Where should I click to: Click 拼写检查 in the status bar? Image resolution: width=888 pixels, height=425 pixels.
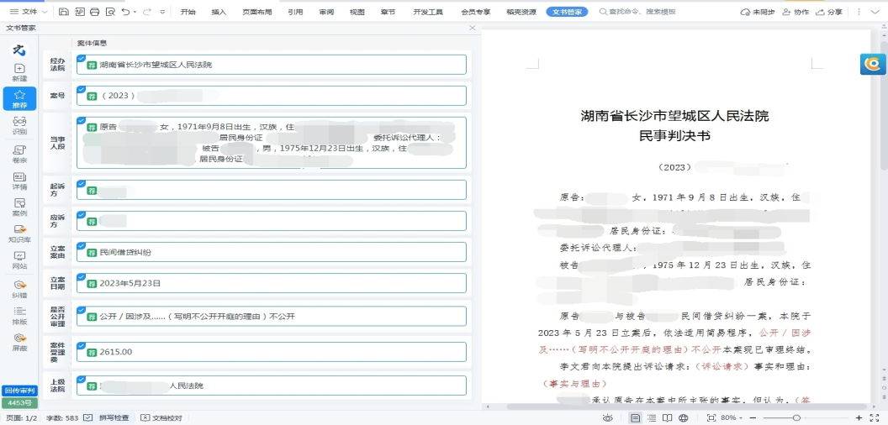[108, 417]
